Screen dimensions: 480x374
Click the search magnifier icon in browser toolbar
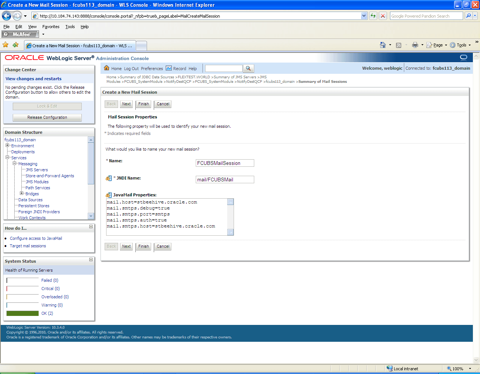click(468, 16)
